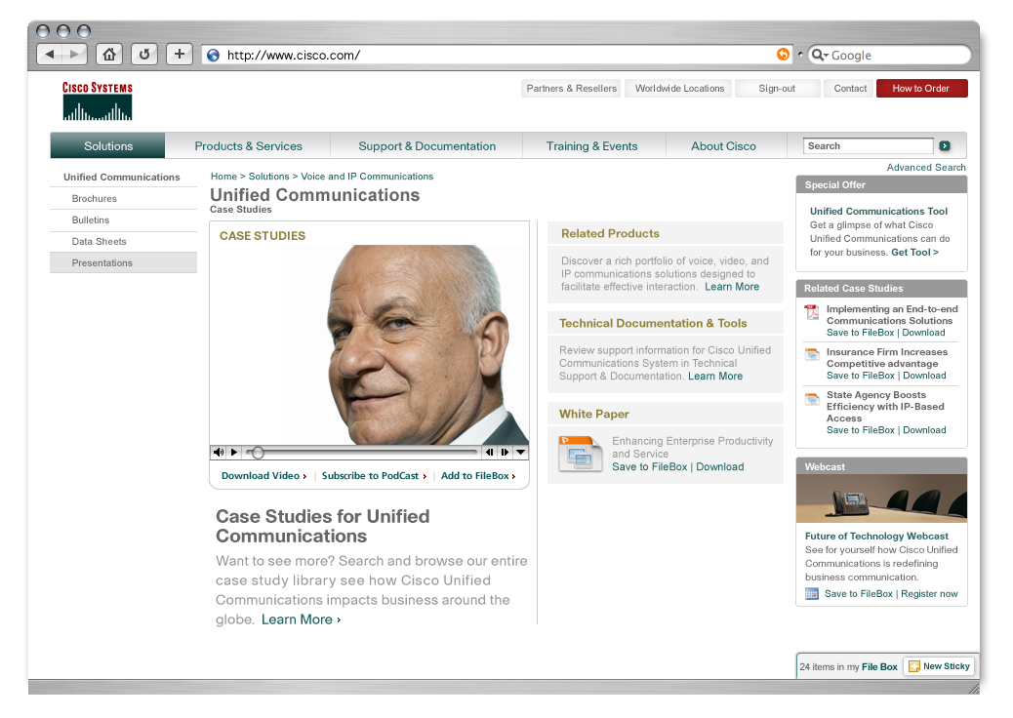
Task: Open the About Cisco tab
Action: (723, 146)
